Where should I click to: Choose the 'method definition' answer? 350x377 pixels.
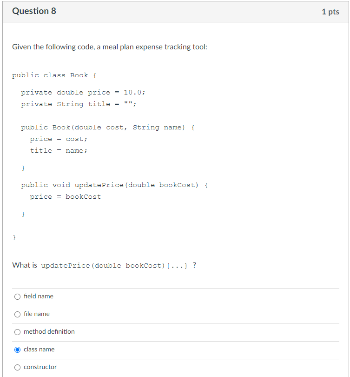17,332
